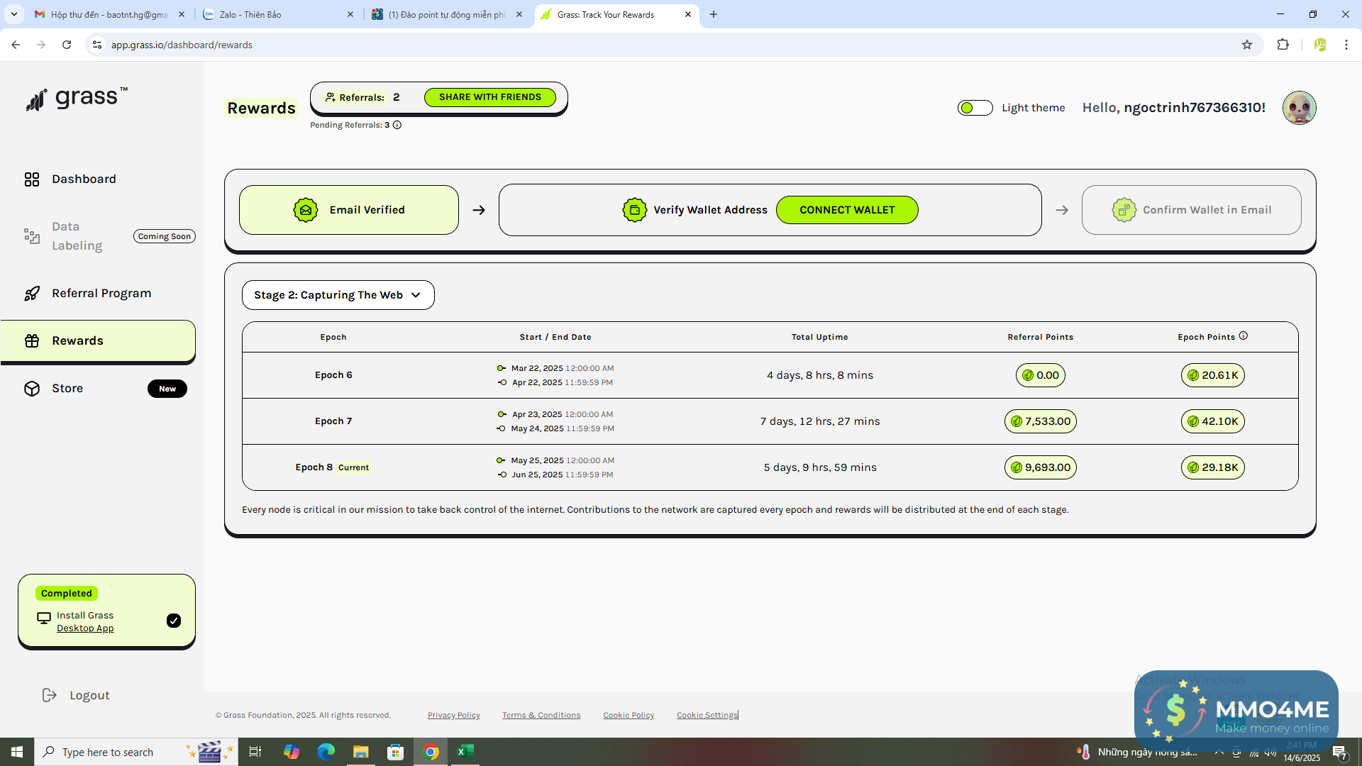
Task: Bookmark this page with star icon
Action: coord(1247,45)
